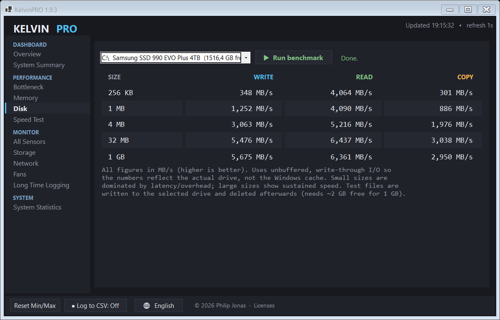Click the DASHBOARD section heading
Screen dimensions: 500x320
[x=30, y=45]
